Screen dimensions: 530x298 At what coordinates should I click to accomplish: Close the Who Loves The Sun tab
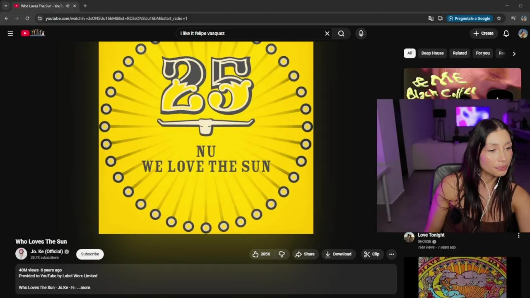coord(75,6)
